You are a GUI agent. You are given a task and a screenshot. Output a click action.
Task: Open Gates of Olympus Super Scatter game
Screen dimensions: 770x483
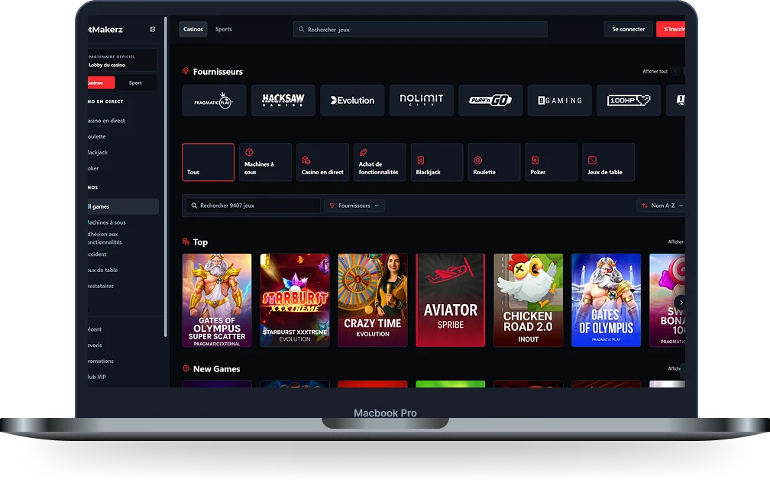(x=217, y=300)
